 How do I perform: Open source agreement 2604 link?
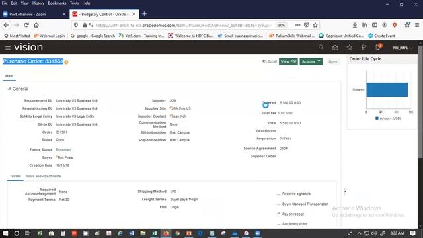[284, 148]
